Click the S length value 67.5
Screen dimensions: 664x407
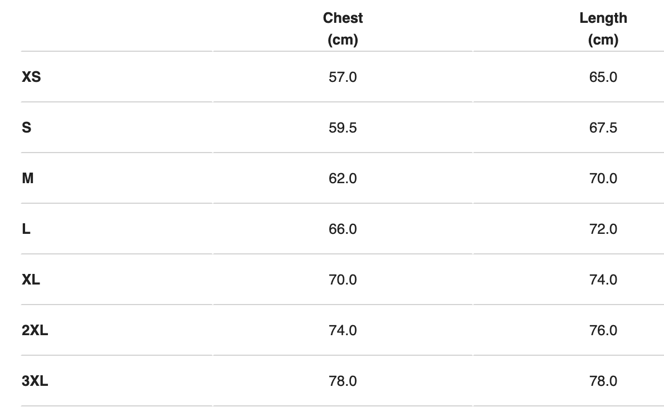pyautogui.click(x=603, y=128)
